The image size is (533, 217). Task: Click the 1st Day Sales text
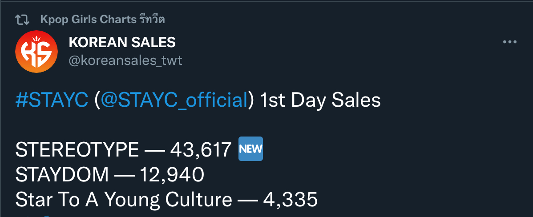pyautogui.click(x=320, y=101)
